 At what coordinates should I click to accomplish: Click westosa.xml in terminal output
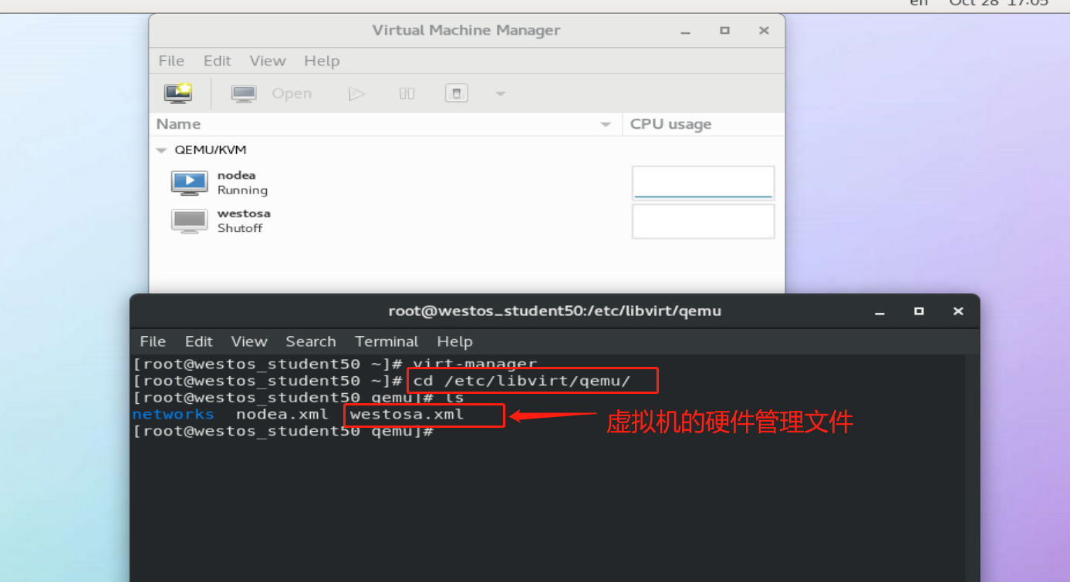407,415
